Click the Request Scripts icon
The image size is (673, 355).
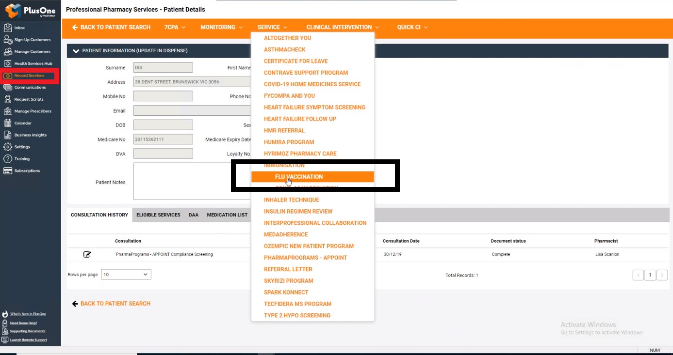point(7,99)
